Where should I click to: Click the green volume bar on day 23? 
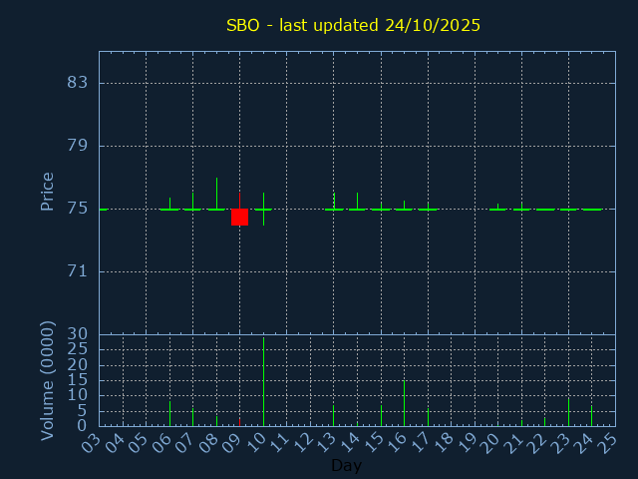[568, 412]
